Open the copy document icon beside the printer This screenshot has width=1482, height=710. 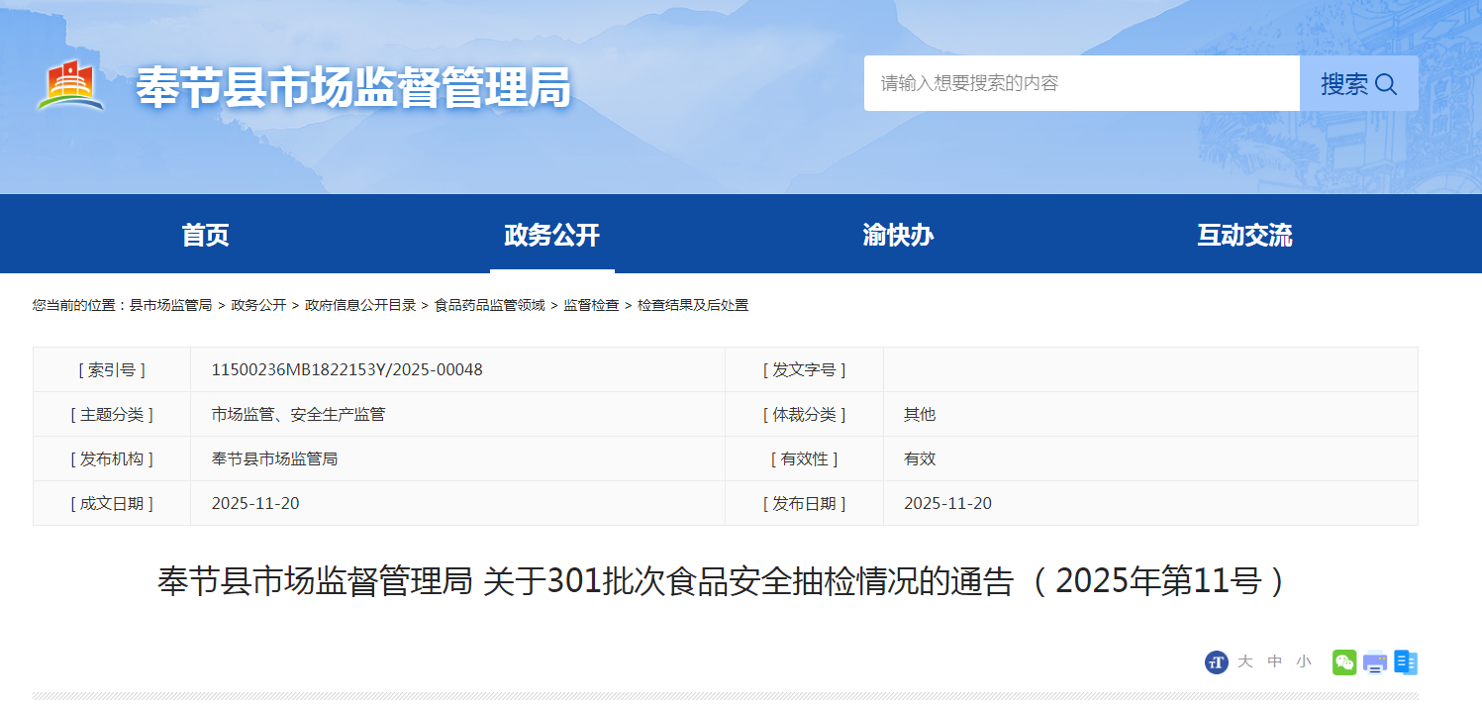[x=1405, y=661]
